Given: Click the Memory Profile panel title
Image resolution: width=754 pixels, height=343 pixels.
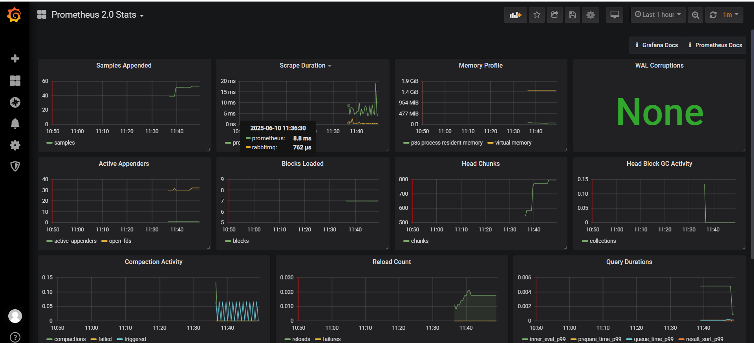Looking at the screenshot, I should pos(481,66).
